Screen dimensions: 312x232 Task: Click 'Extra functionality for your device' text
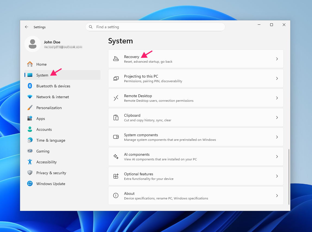click(x=149, y=179)
